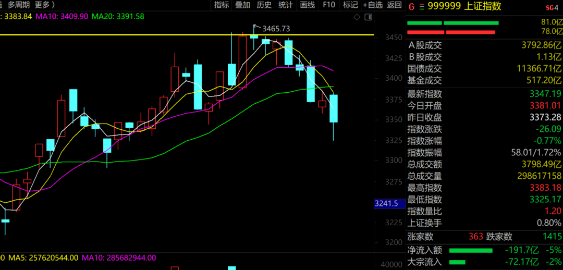Click the diamond icon above the chart
563x270 pixels.
click(x=357, y=17)
